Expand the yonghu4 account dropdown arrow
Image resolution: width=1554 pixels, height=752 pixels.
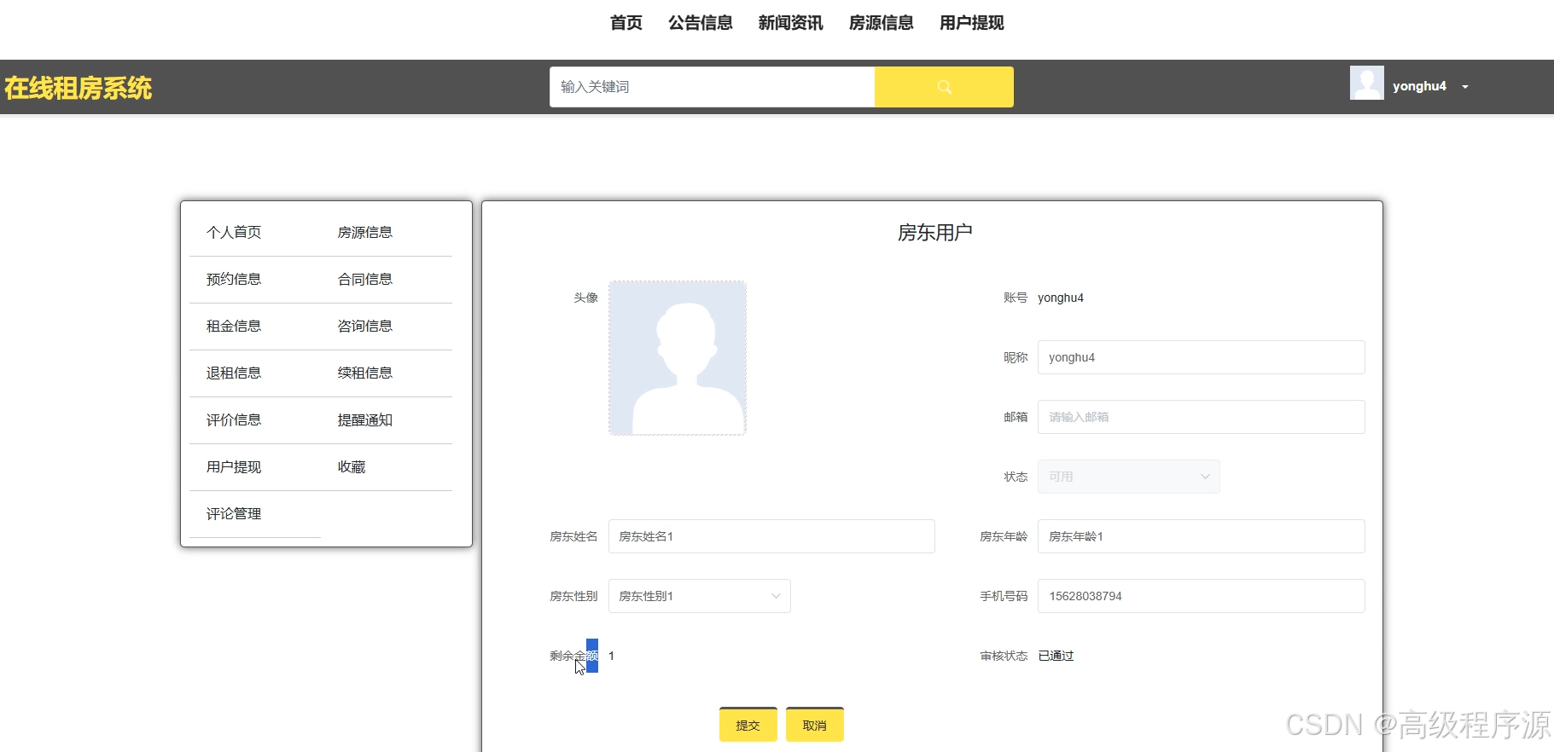click(x=1465, y=87)
